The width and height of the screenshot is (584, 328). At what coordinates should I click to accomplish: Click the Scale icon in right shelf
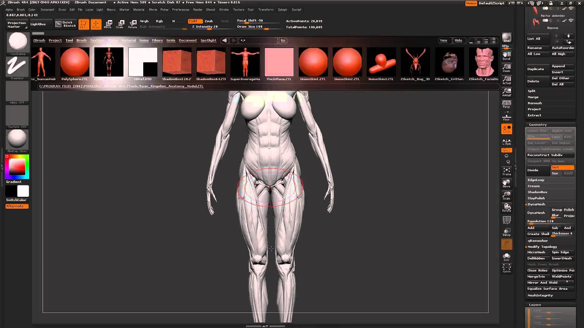[x=506, y=196]
